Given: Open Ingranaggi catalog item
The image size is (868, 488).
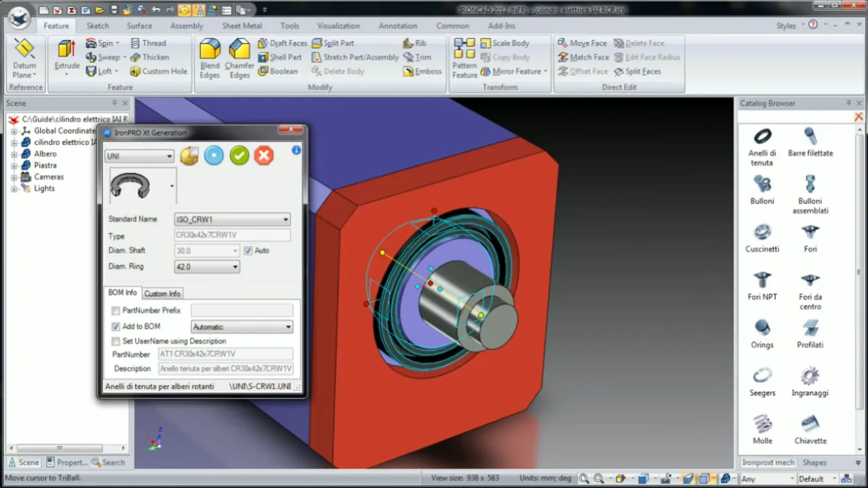Looking at the screenshot, I should pyautogui.click(x=810, y=382).
